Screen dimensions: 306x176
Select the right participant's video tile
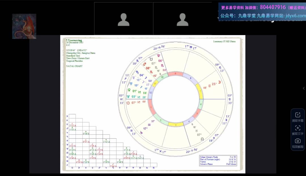pyautogui.click(x=182, y=19)
